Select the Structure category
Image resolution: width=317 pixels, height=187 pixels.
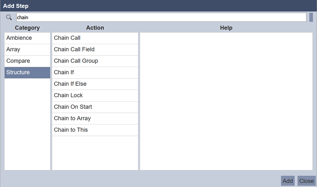(x=27, y=72)
